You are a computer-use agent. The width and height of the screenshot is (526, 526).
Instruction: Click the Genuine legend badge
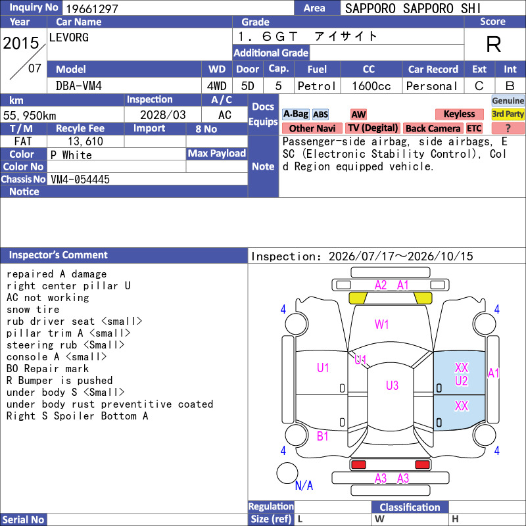[x=508, y=101]
